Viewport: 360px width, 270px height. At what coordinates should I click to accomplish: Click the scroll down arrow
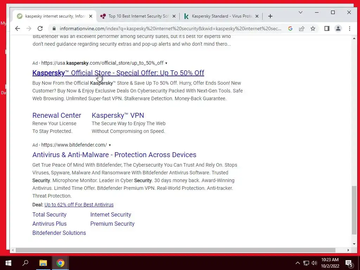coord(354,244)
